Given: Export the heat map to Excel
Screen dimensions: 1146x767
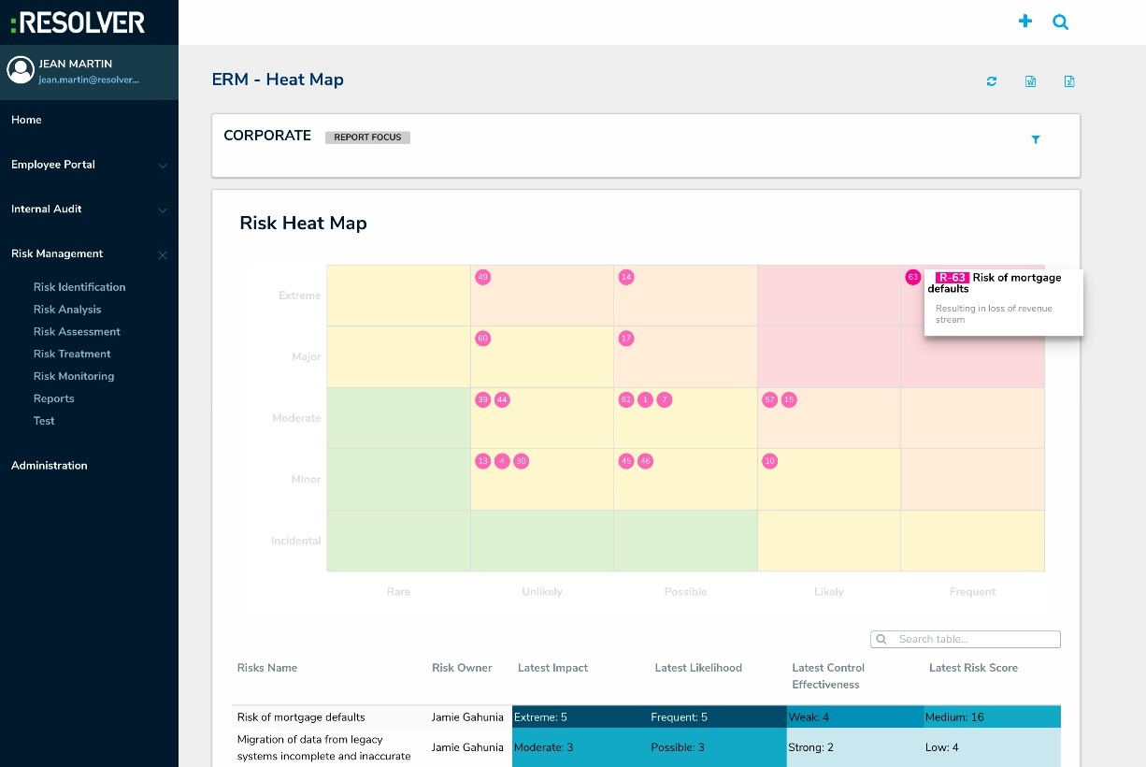Looking at the screenshot, I should (x=1069, y=81).
